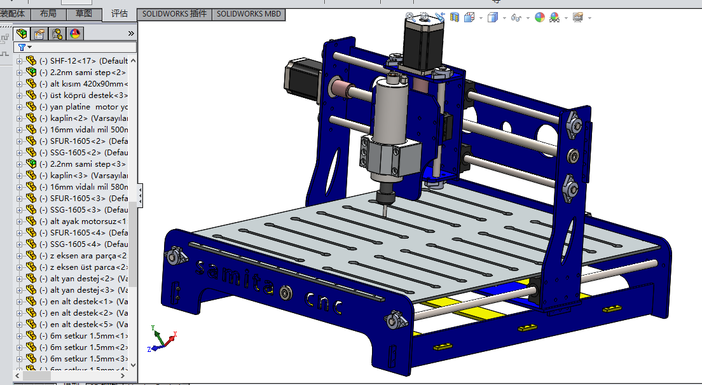The width and height of the screenshot is (702, 385).
Task: Click the tree scroll down arrow
Action: [132, 365]
